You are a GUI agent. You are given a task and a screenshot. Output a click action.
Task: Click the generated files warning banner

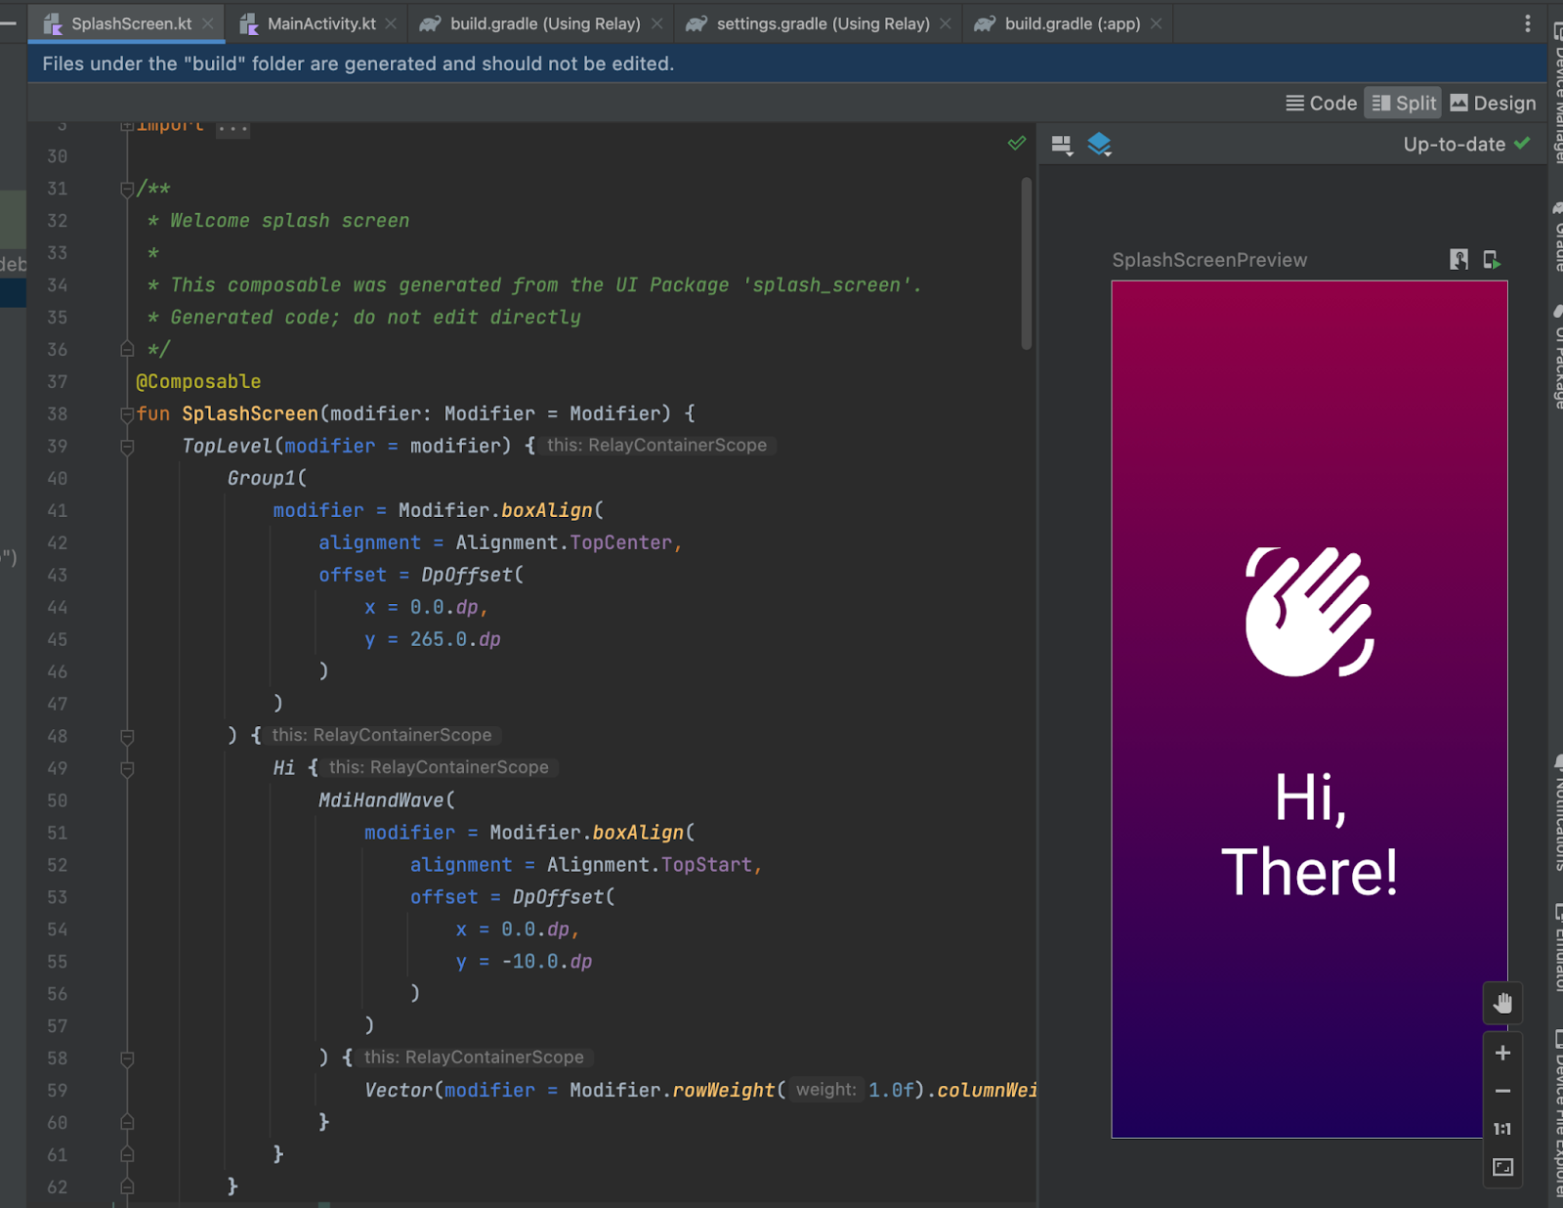coord(787,64)
